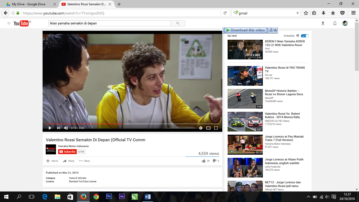Viewport: 359px width, 202px height.
Task: Click the Yamaha Motor Indonesia channel avatar
Action: tap(51, 149)
